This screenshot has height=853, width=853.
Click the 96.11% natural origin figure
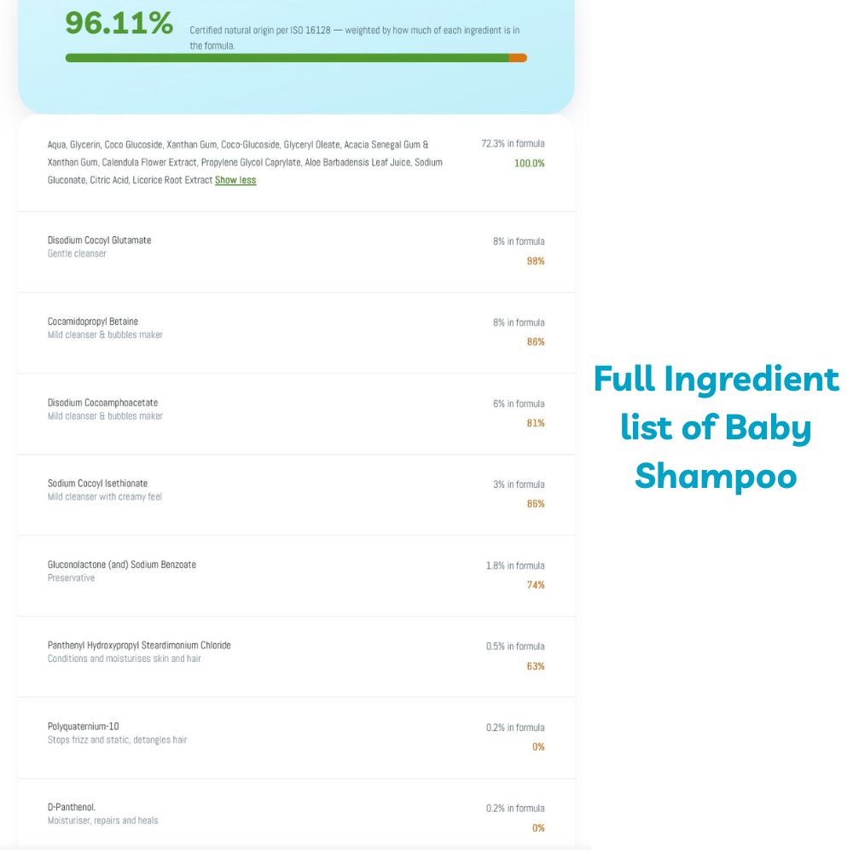click(119, 23)
